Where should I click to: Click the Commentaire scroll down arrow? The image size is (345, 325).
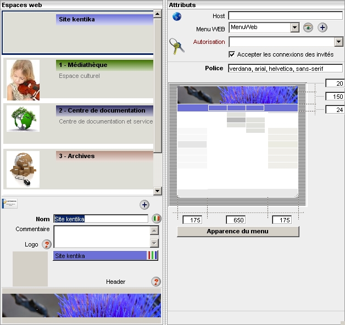point(154,243)
